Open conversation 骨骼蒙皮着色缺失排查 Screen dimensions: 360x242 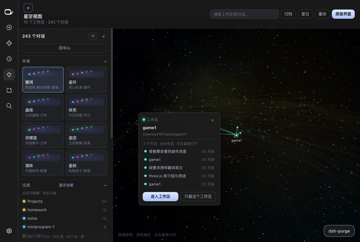179,151
